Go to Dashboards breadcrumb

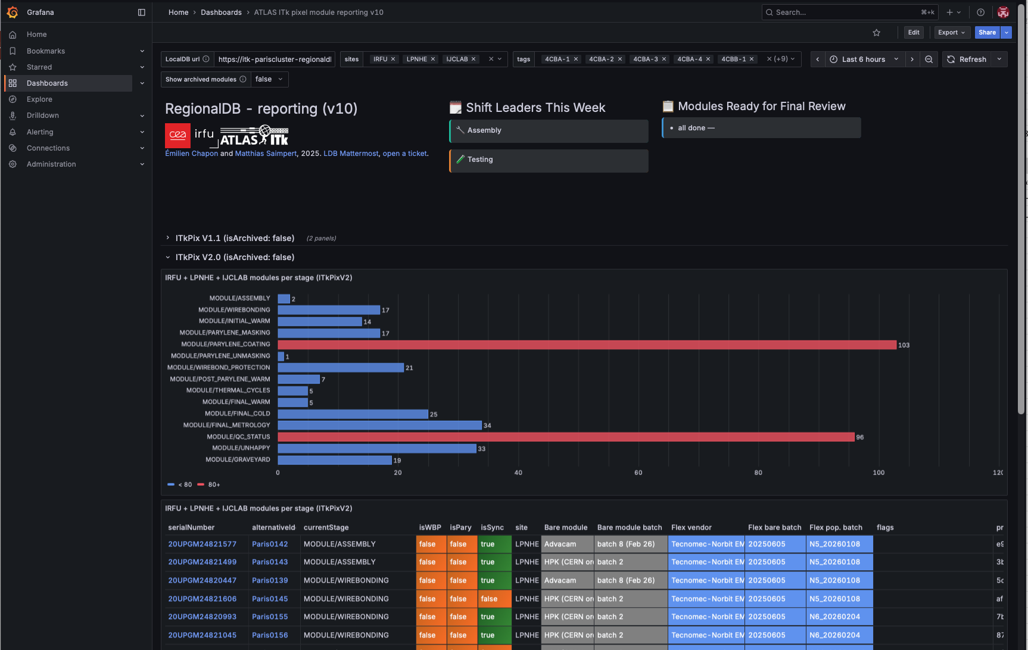(221, 12)
